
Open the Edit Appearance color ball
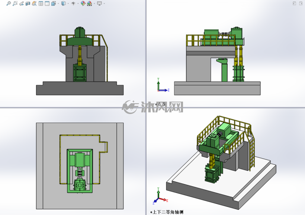pyautogui.click(x=83, y=3)
